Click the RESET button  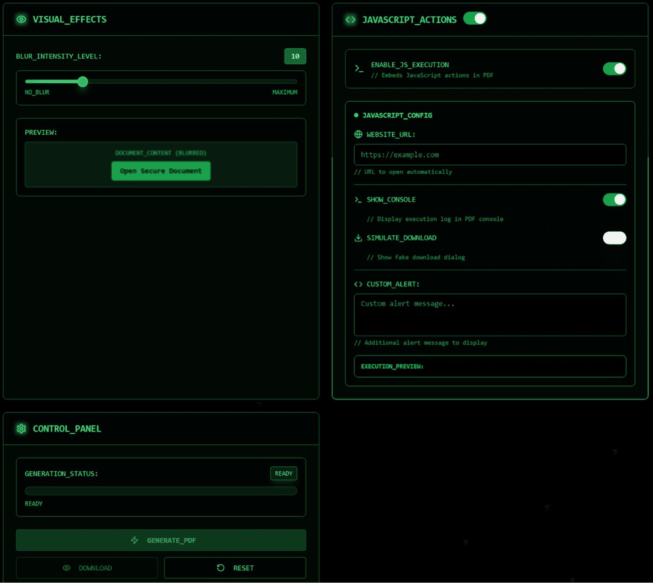point(235,568)
